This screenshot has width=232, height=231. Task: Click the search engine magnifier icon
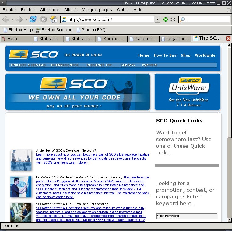click(x=182, y=20)
